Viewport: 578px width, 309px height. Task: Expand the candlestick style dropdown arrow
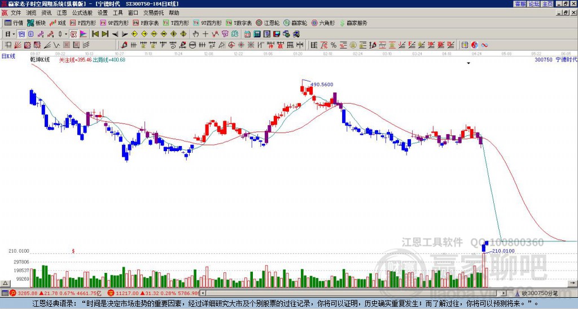[x=65, y=34]
